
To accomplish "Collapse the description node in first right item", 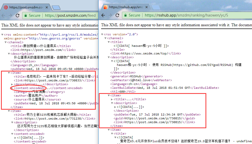I will (112, 103).
